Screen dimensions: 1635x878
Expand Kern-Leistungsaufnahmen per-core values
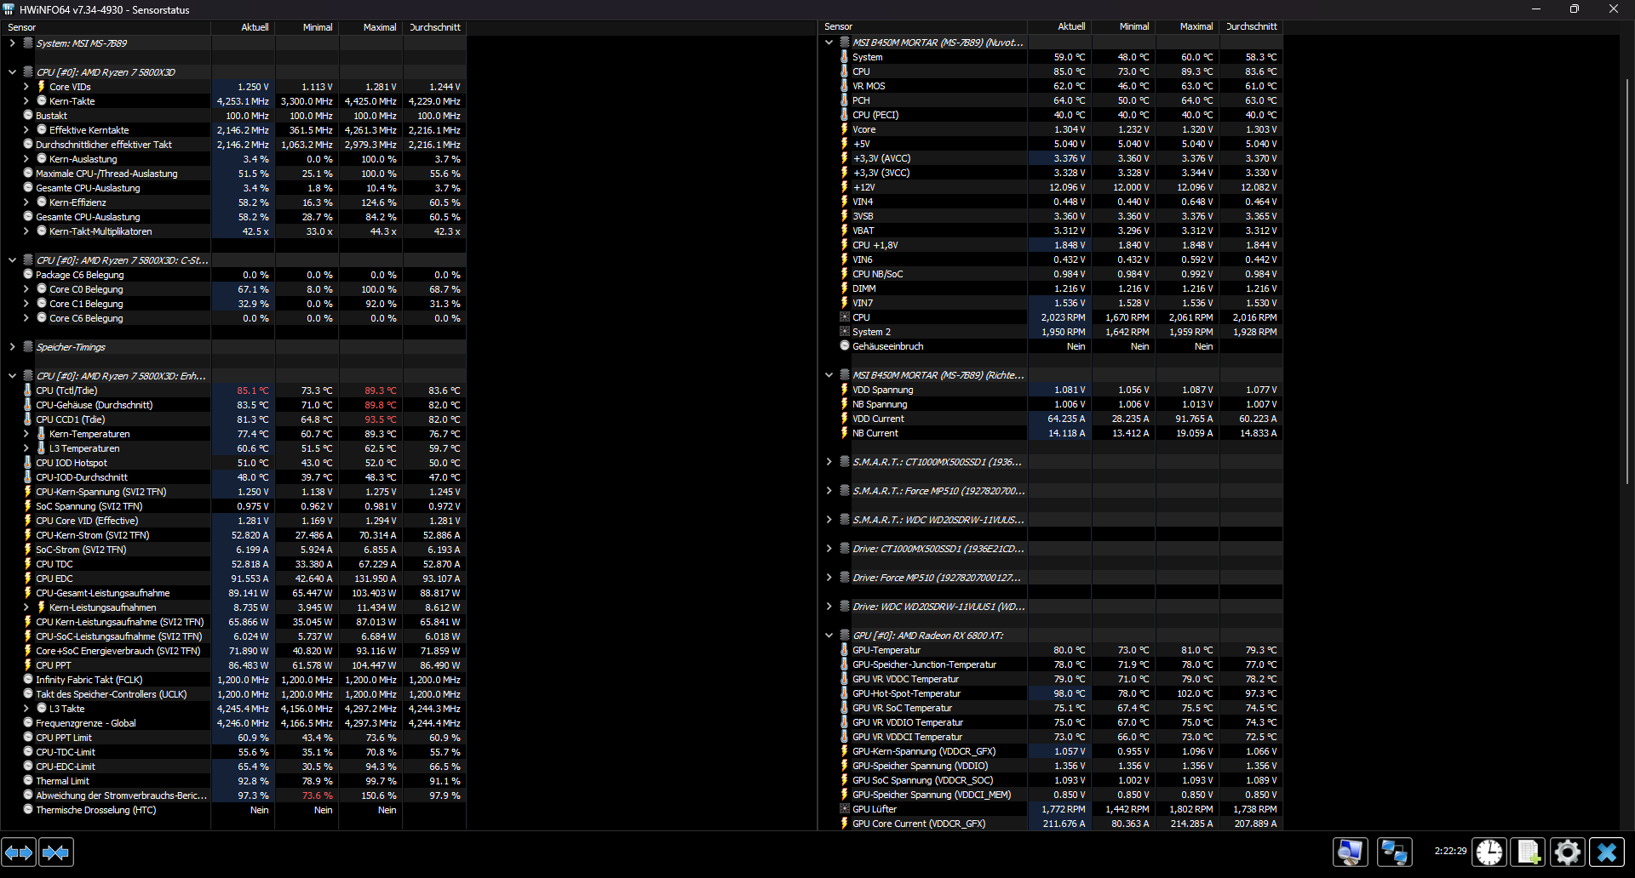point(26,607)
